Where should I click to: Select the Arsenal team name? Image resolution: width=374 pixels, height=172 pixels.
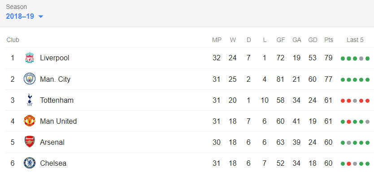pos(52,143)
